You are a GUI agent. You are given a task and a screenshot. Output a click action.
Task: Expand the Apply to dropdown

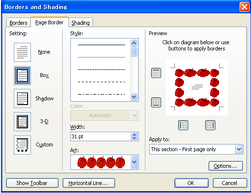click(239, 149)
